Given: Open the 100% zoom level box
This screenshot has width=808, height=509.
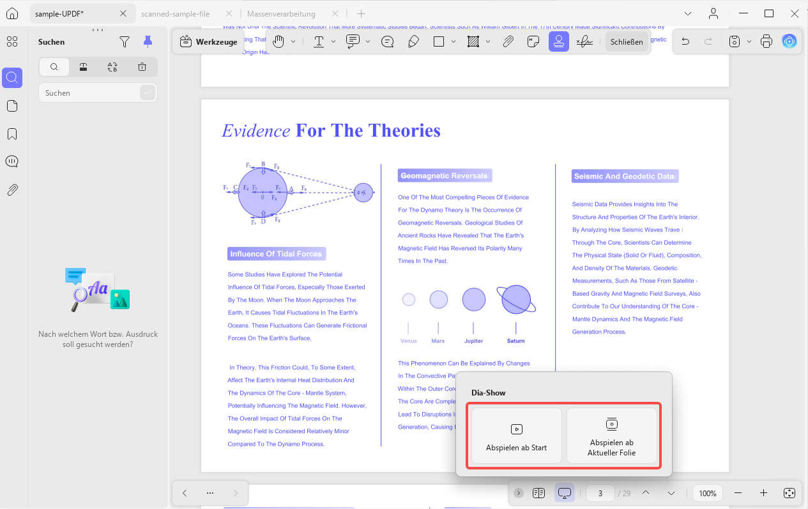Looking at the screenshot, I should [x=707, y=493].
